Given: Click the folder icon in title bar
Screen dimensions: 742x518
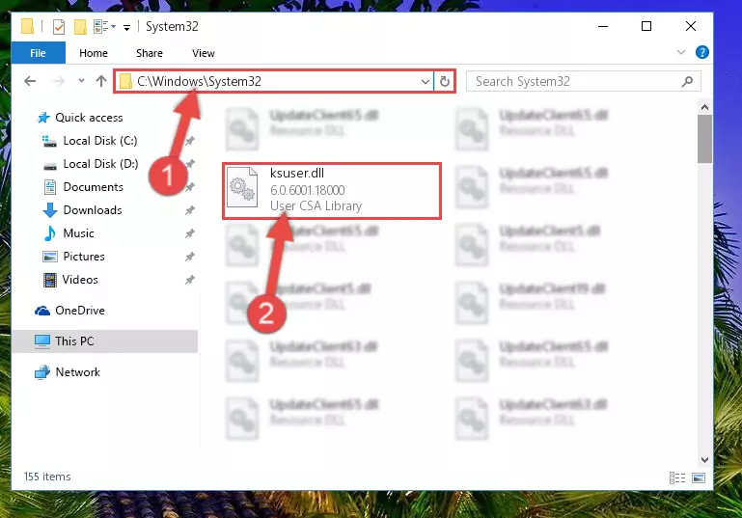Looking at the screenshot, I should point(27,26).
